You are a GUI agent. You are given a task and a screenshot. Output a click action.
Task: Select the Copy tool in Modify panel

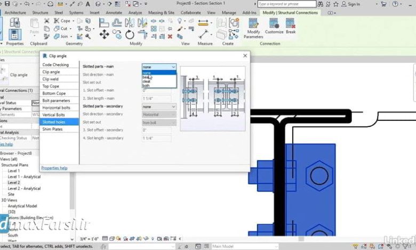pos(117,35)
